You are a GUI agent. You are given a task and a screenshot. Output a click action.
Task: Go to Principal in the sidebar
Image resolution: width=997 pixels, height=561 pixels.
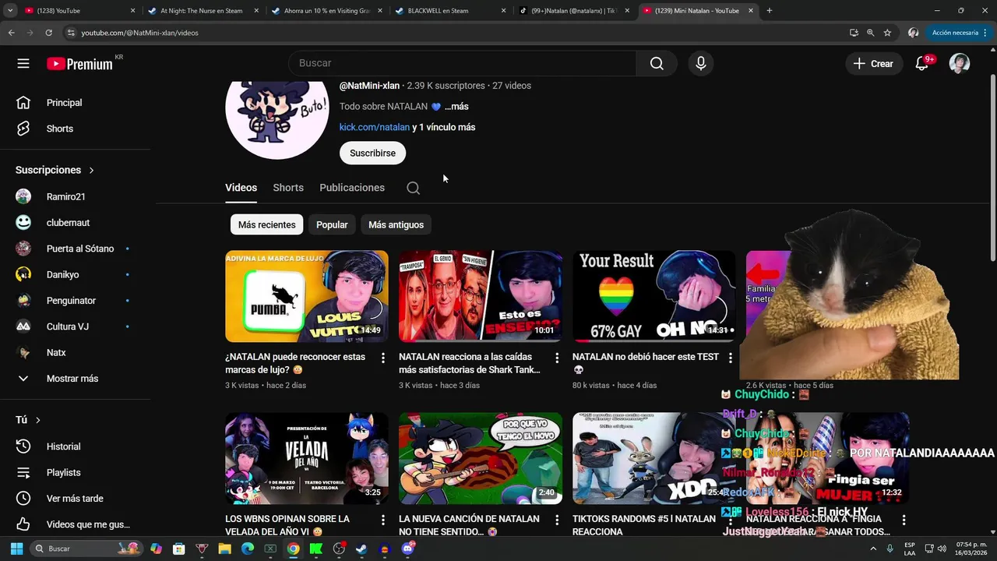click(x=75, y=103)
